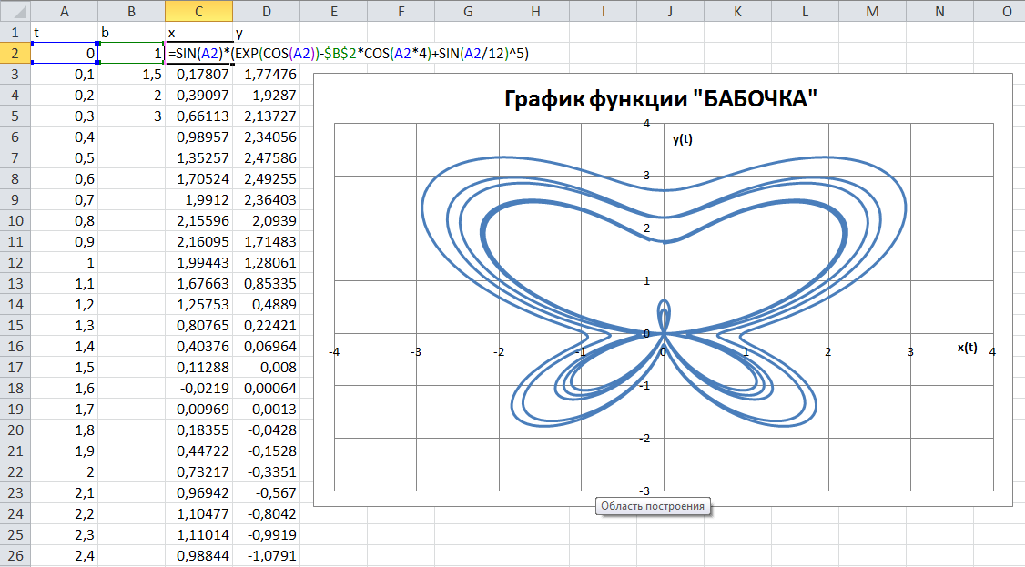Click cell with value 0,18355
The height and width of the screenshot is (567, 1025).
198,430
